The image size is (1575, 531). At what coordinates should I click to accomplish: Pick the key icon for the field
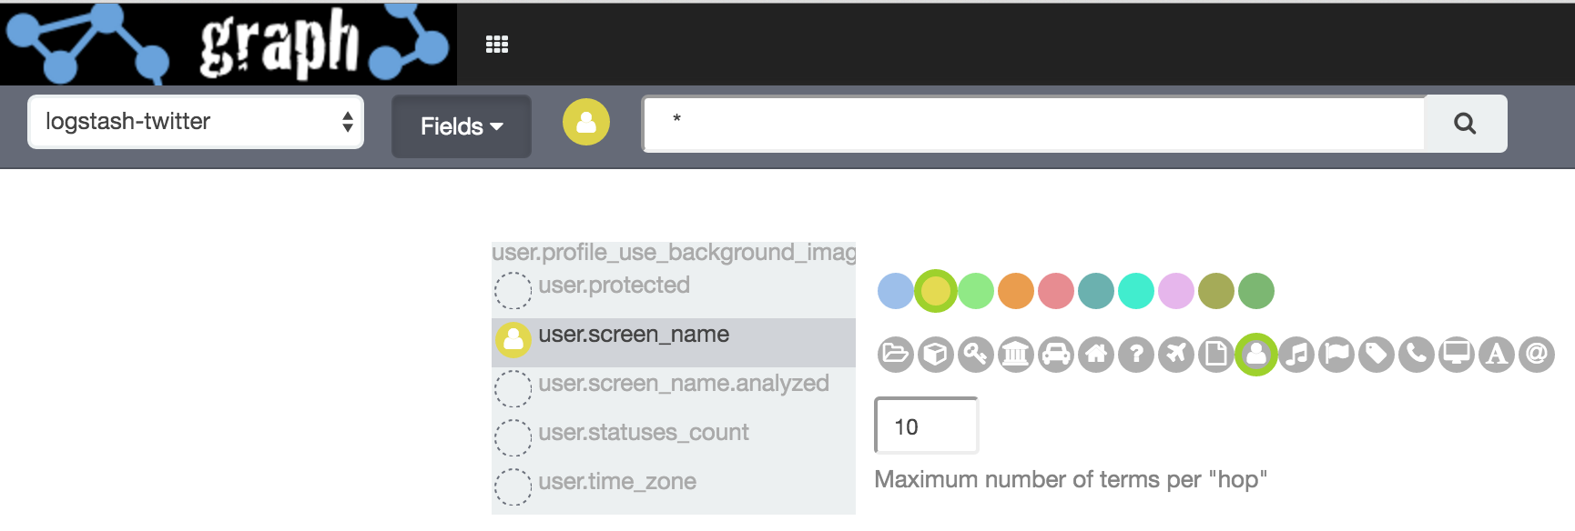pyautogui.click(x=975, y=354)
